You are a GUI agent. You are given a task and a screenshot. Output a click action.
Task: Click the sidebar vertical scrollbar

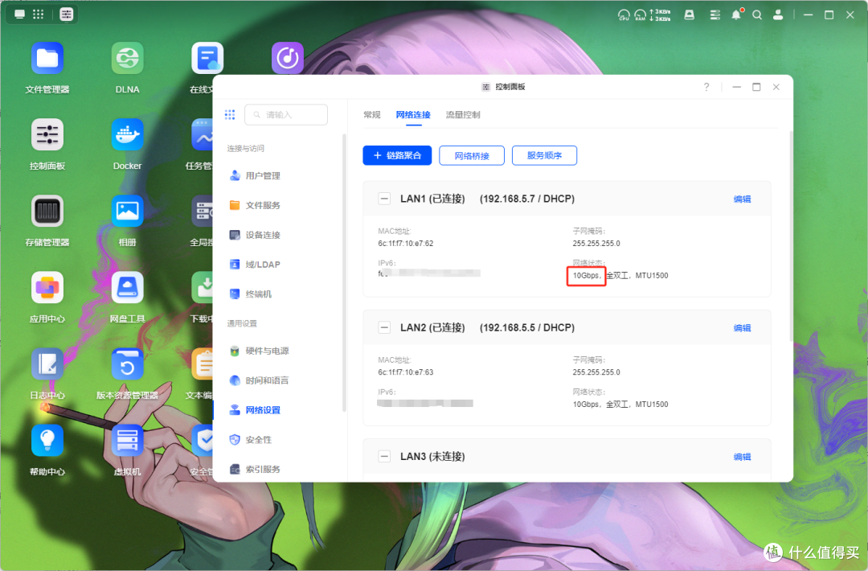(344, 273)
